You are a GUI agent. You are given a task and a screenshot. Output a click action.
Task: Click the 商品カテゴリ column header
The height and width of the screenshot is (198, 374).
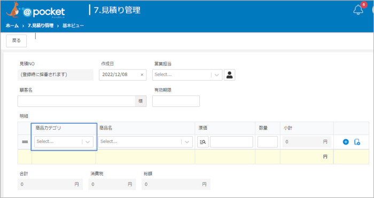(x=48, y=128)
